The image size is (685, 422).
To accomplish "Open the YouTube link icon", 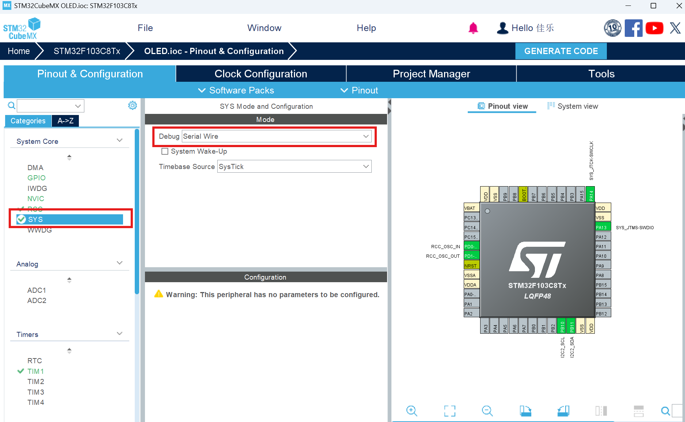I will coord(654,28).
